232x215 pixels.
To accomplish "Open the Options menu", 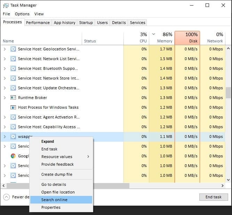I will [x=22, y=14].
